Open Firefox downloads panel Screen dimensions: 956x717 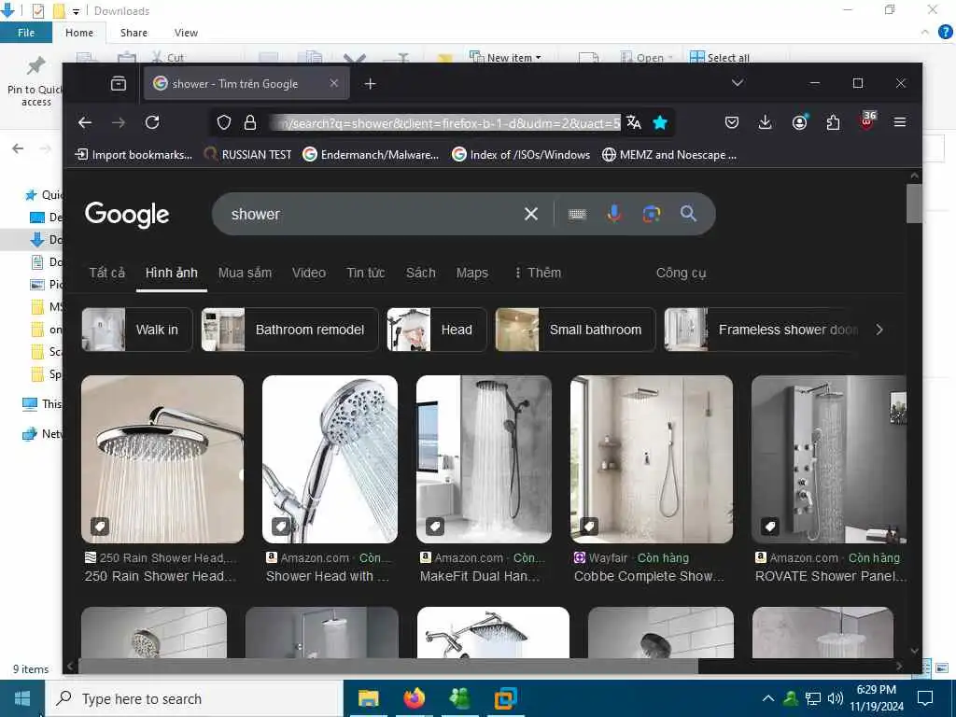pyautogui.click(x=765, y=122)
